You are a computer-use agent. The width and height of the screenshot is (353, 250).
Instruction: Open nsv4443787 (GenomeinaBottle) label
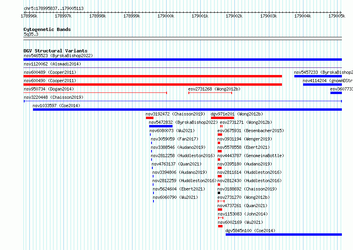251,156
